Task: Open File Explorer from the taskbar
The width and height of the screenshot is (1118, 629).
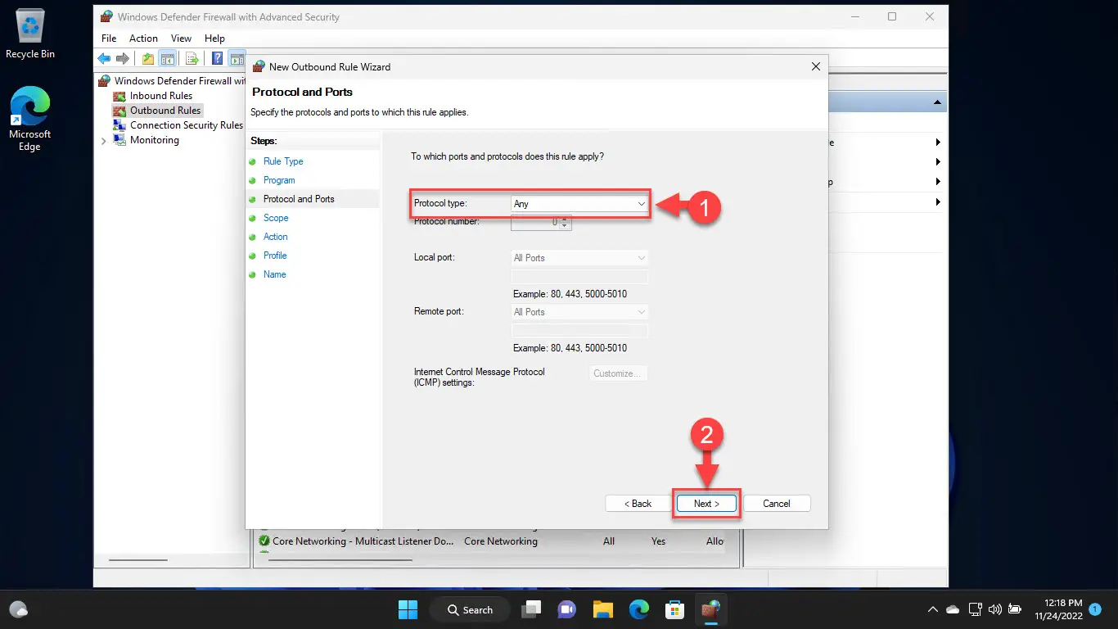Action: (x=603, y=609)
